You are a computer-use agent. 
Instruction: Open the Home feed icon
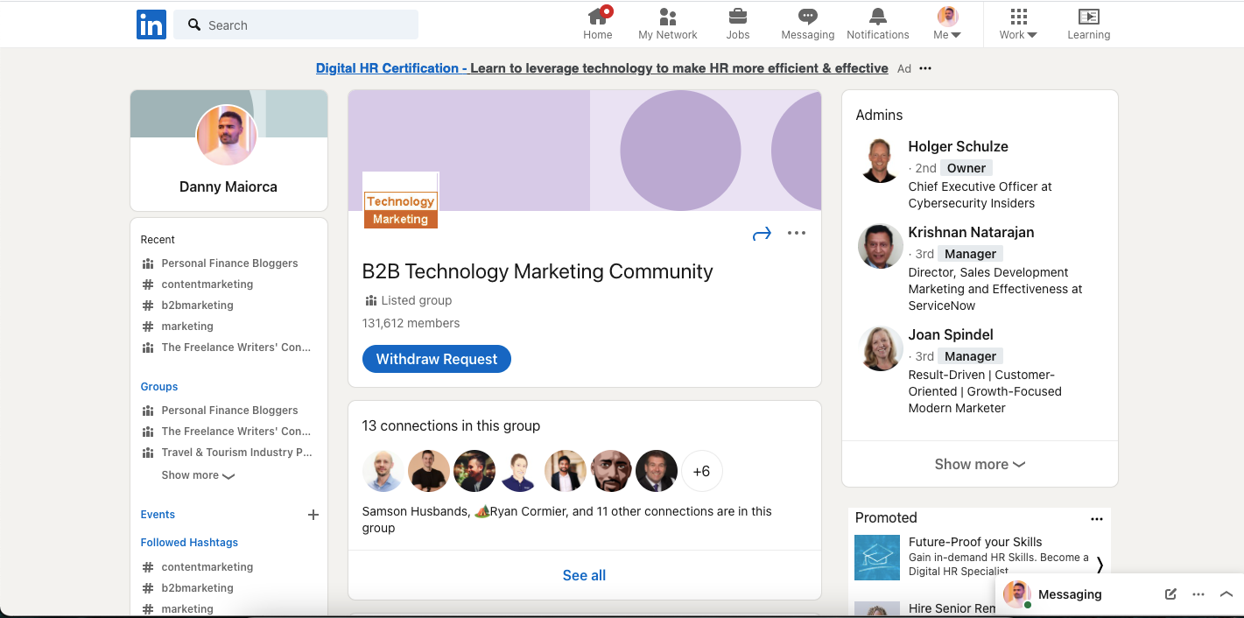click(598, 17)
